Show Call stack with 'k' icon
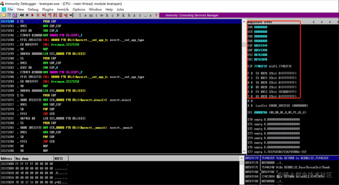 click(123, 15)
